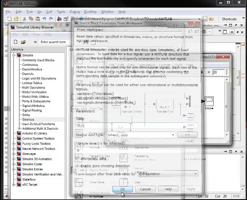Open the Extrapolation output dropdown
Image resolution: width=247 pixels, height=200 pixels.
point(195,174)
